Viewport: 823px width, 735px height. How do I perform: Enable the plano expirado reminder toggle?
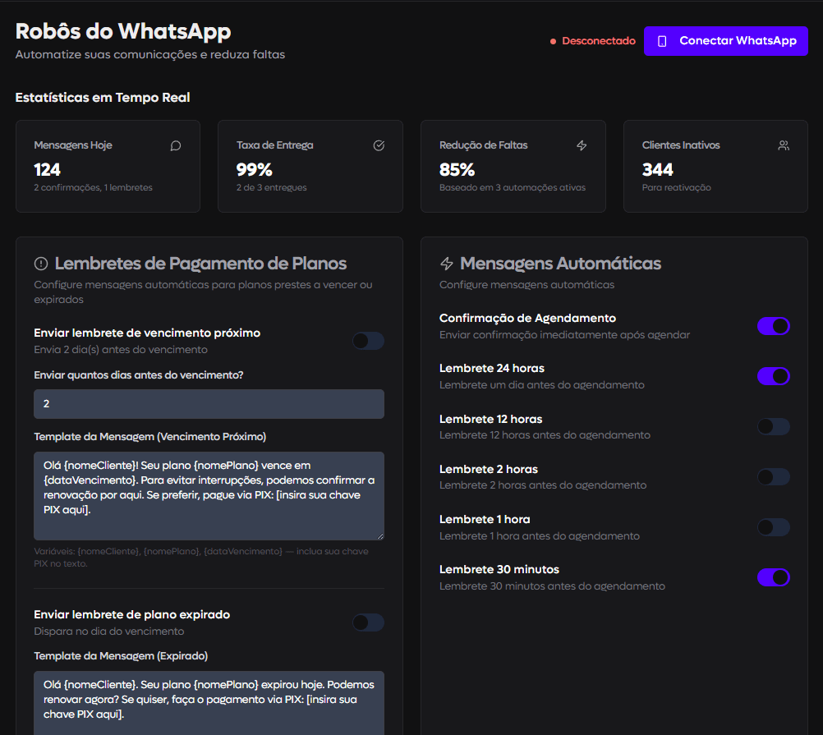tap(368, 622)
